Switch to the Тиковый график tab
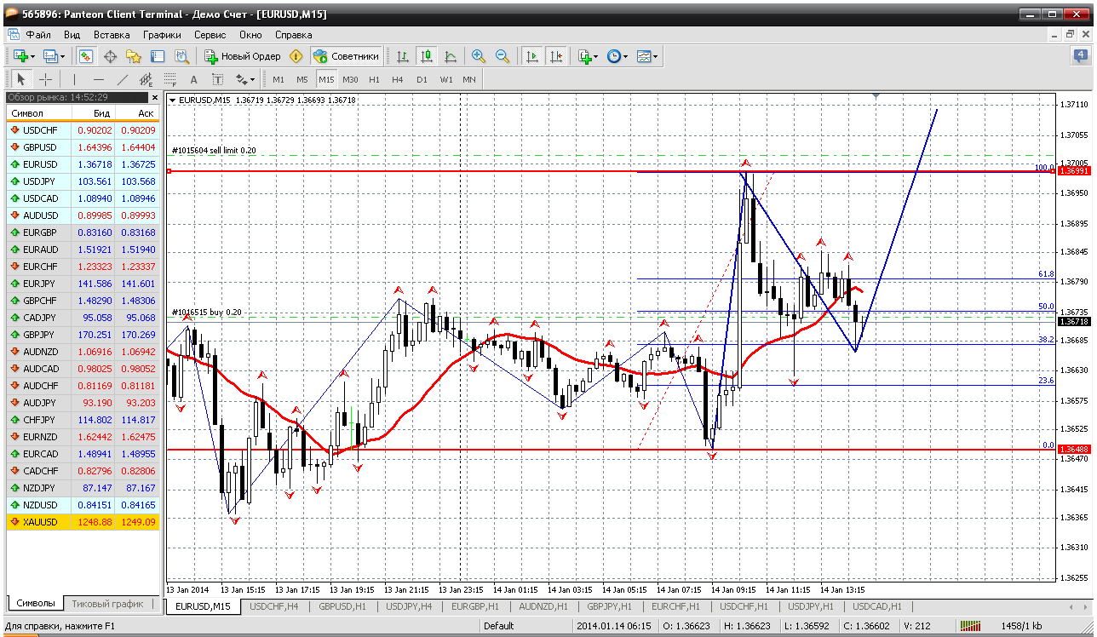Screen dimensions: 1097x637 (x=107, y=604)
